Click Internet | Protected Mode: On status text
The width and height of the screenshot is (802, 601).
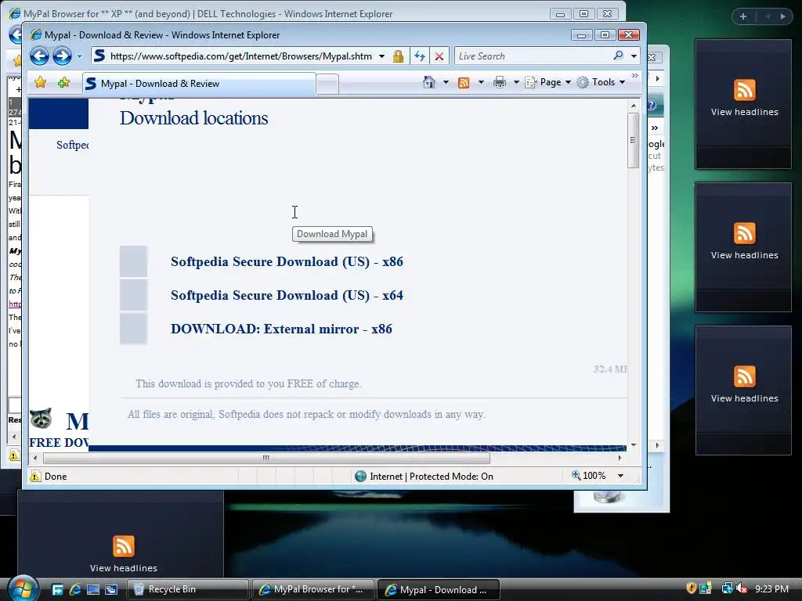coord(432,477)
